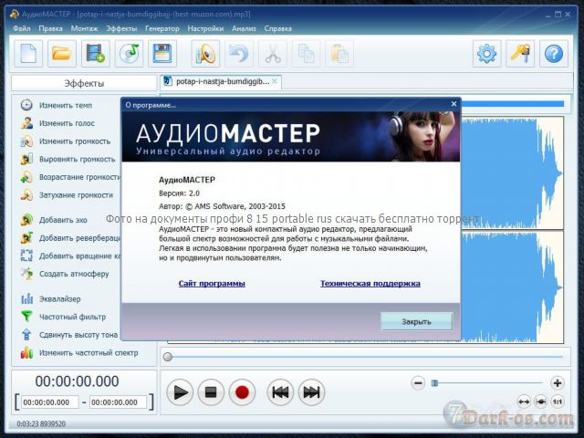Screen dimensions: 584x438
Task: Select Сдвинуть высоту тона effect
Action: [69, 335]
